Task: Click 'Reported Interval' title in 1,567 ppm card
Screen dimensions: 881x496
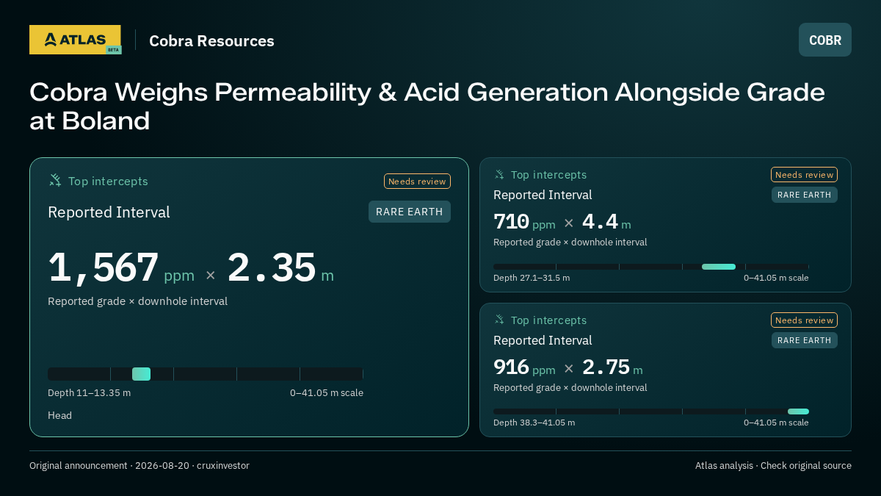Action: click(x=109, y=212)
